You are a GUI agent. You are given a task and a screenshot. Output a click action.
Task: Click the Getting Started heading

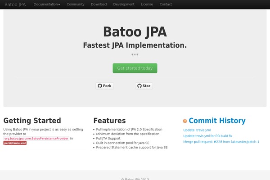click(x=32, y=121)
